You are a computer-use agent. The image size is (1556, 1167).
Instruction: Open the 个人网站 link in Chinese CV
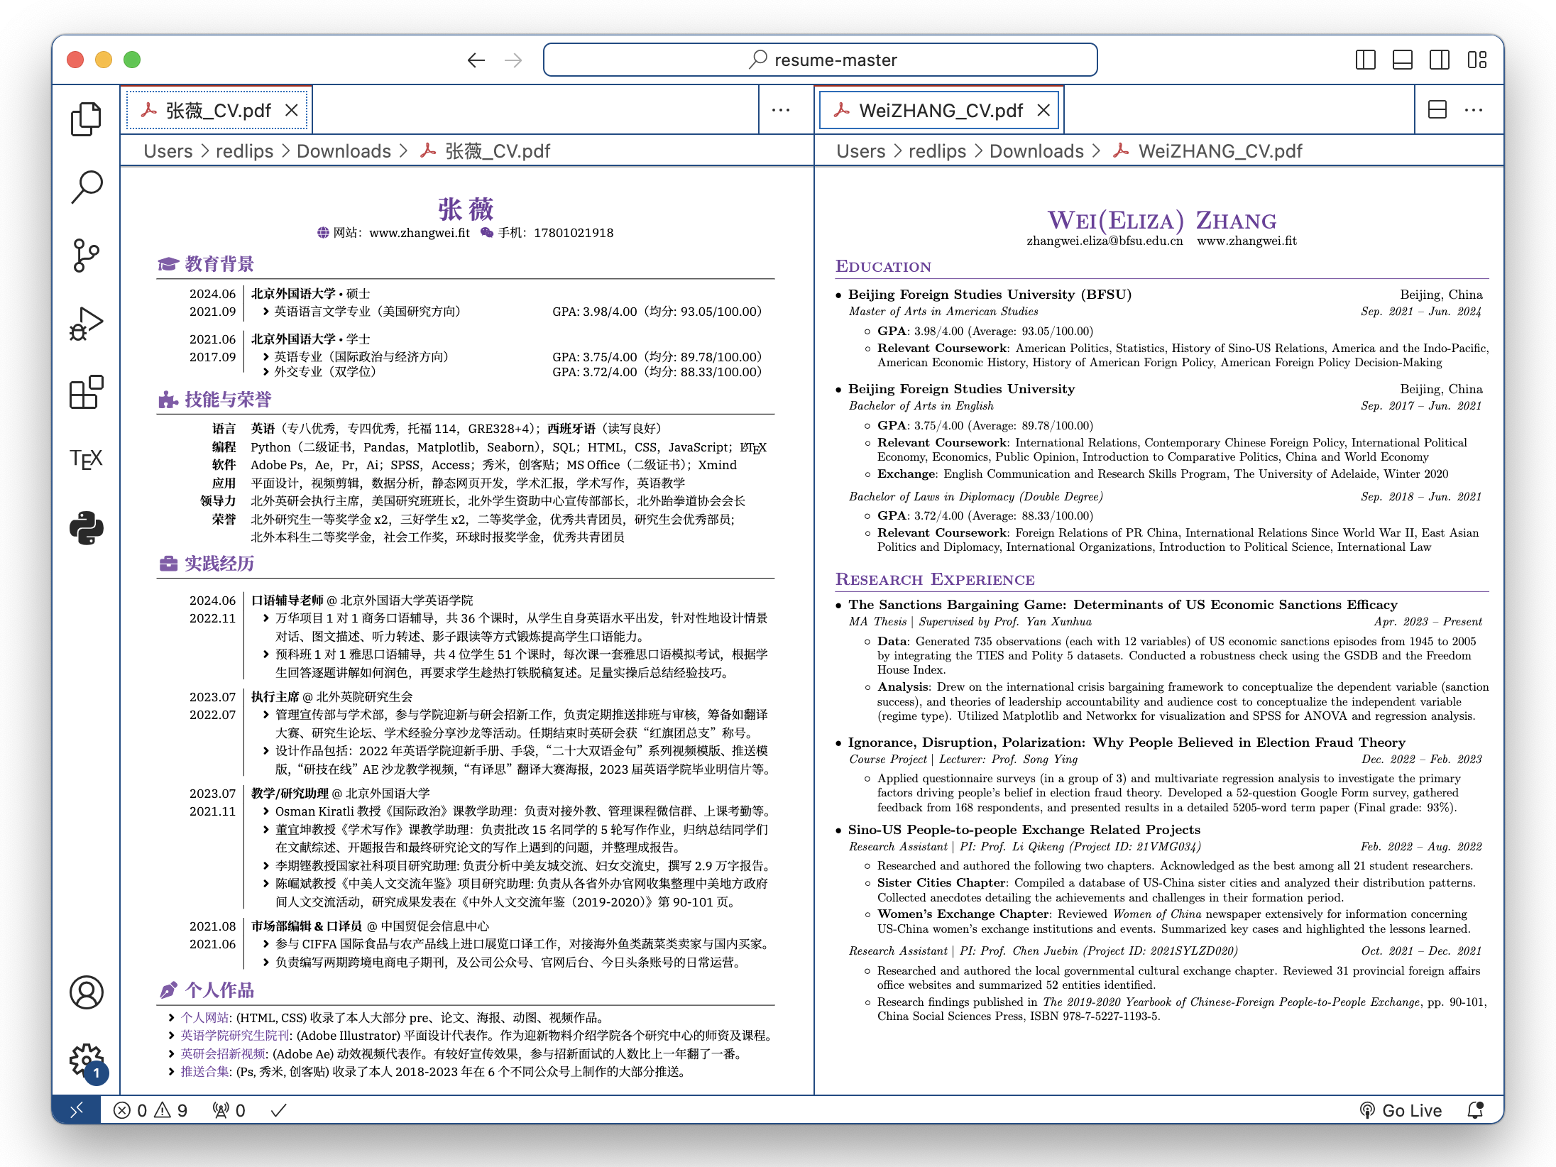tap(204, 1017)
